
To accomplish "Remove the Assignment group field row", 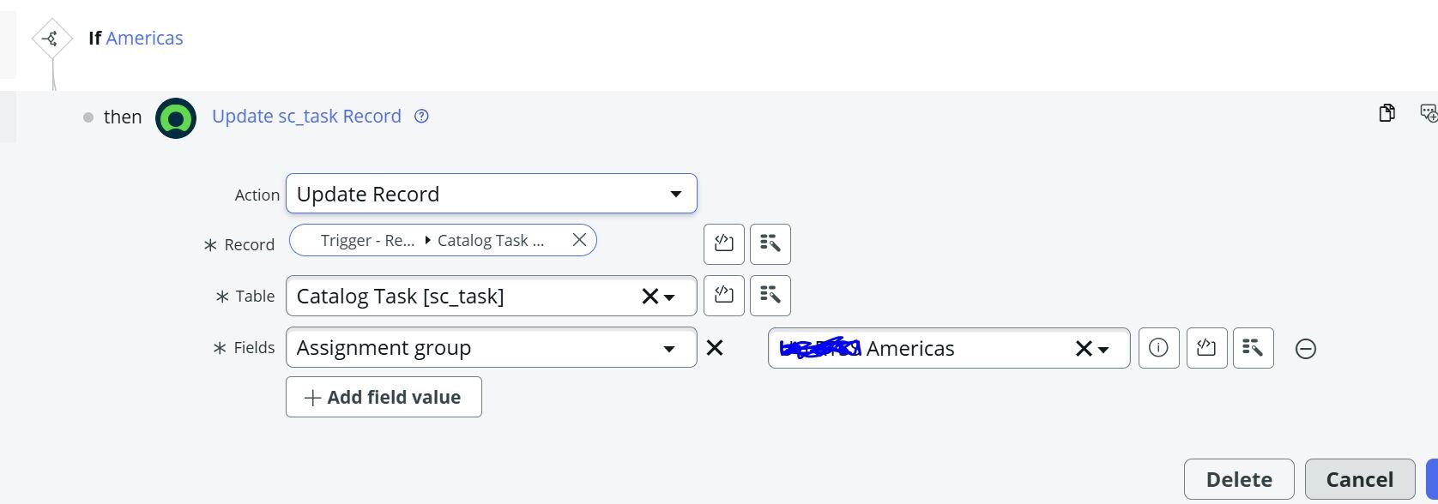I will (1306, 349).
